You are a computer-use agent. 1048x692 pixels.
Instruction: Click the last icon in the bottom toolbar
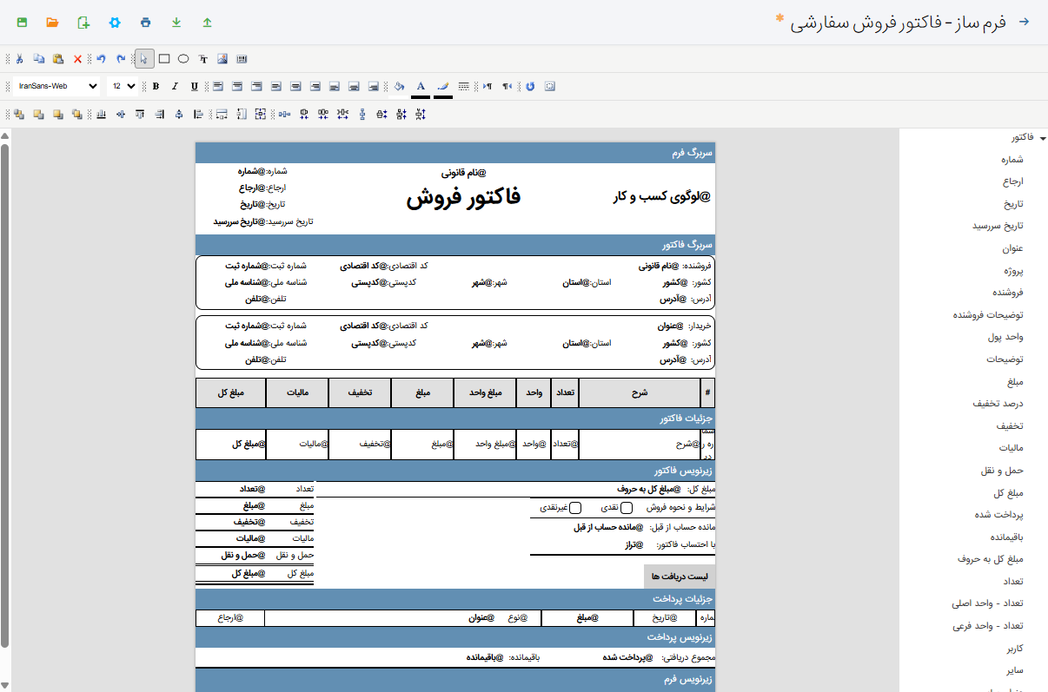[421, 114]
